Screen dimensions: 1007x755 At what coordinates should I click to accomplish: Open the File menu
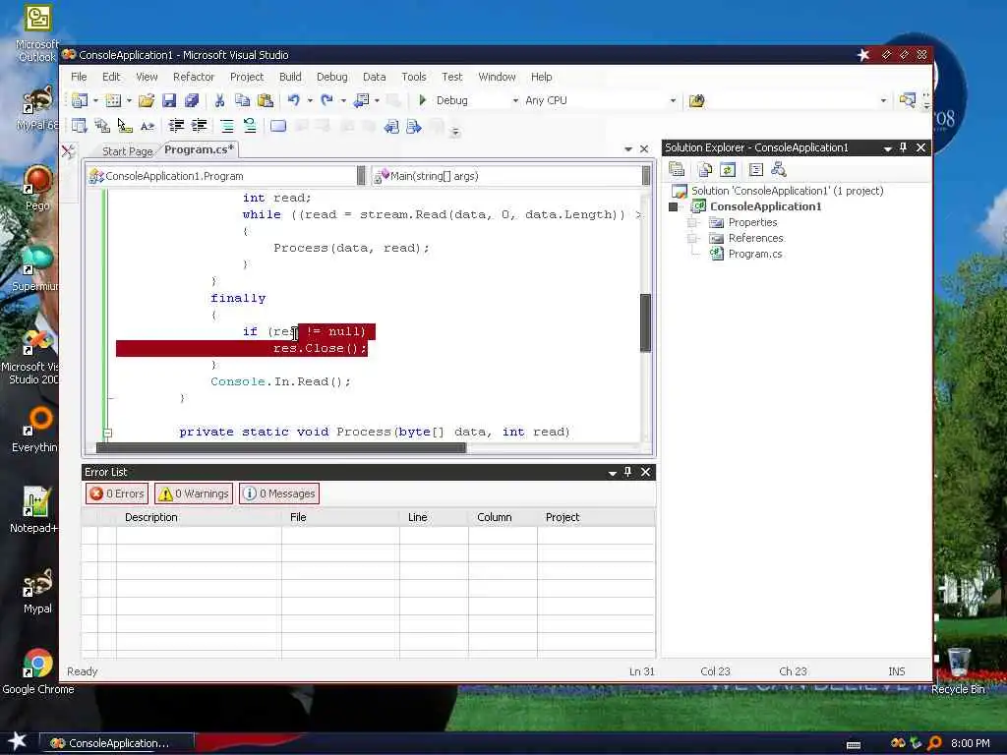tap(79, 77)
